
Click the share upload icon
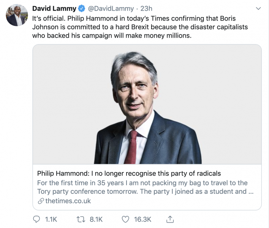click(x=170, y=219)
